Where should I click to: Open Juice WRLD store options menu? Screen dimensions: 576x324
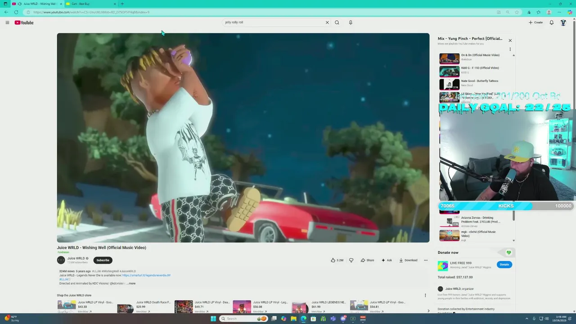(x=425, y=295)
